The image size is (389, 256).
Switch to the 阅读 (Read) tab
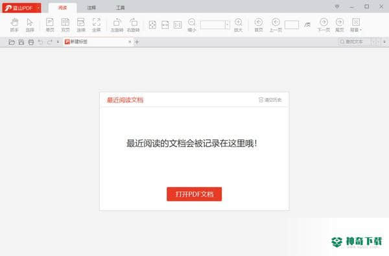(x=62, y=8)
